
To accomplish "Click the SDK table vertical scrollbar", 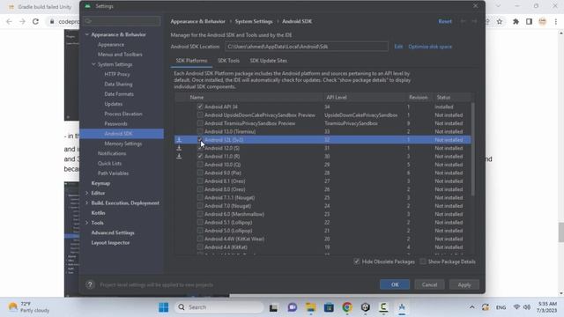I will pyautogui.click(x=472, y=149).
